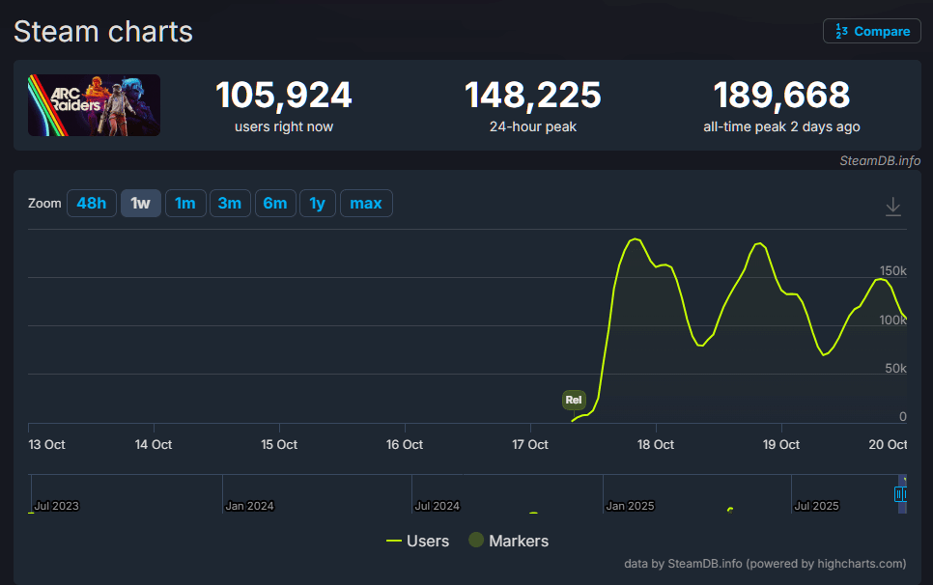Click Jan 2025 in the navigator timeline
The image size is (933, 585).
629,506
